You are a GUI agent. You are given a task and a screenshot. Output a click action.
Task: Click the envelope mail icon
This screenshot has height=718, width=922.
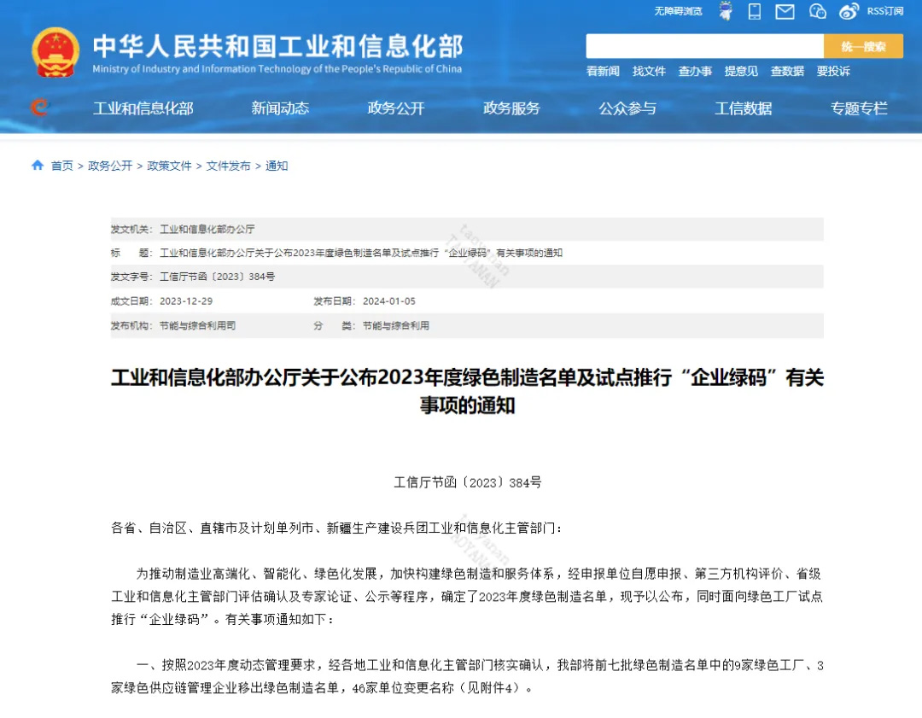coord(785,11)
